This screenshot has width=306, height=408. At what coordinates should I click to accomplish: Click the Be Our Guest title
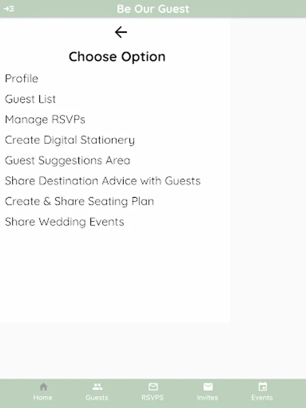point(153,9)
